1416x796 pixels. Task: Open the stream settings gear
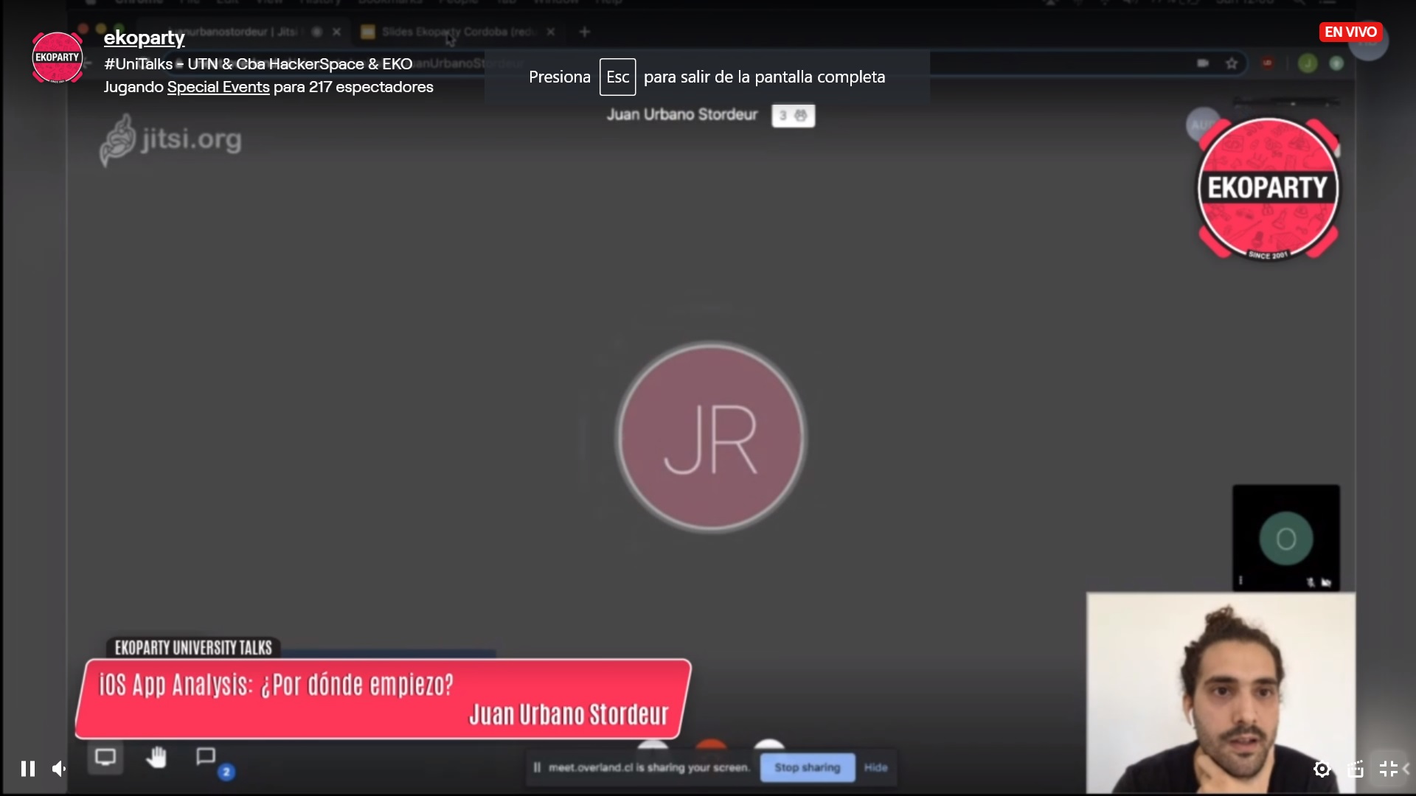point(1322,769)
